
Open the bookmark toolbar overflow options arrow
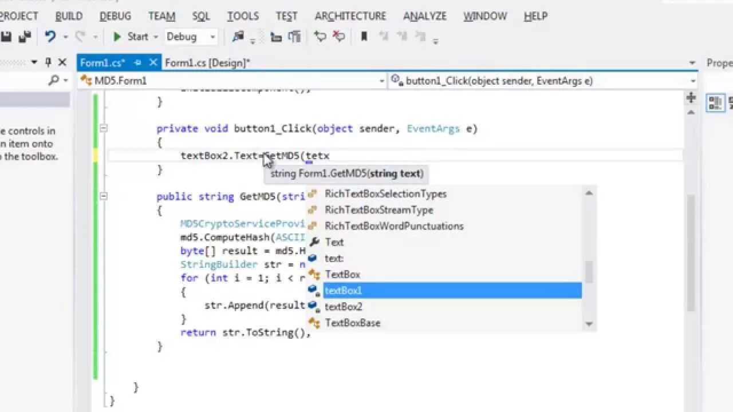[x=436, y=41]
